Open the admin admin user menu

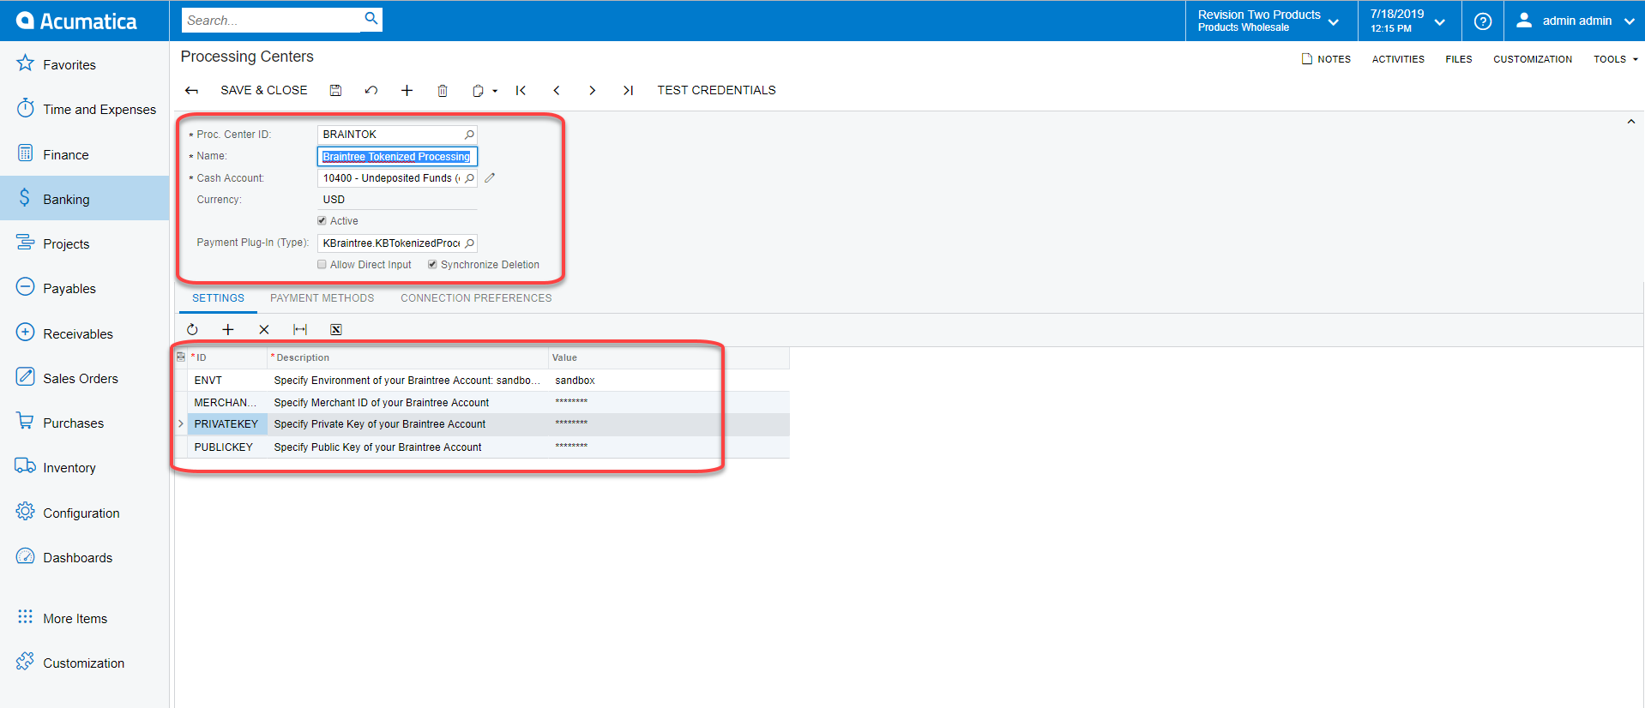click(x=1575, y=21)
